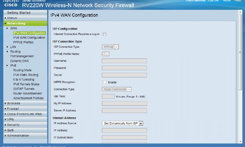Viewport: 245px width, 147px height.
Task: Expand the Firewall section arrow
Action: pos(5,109)
